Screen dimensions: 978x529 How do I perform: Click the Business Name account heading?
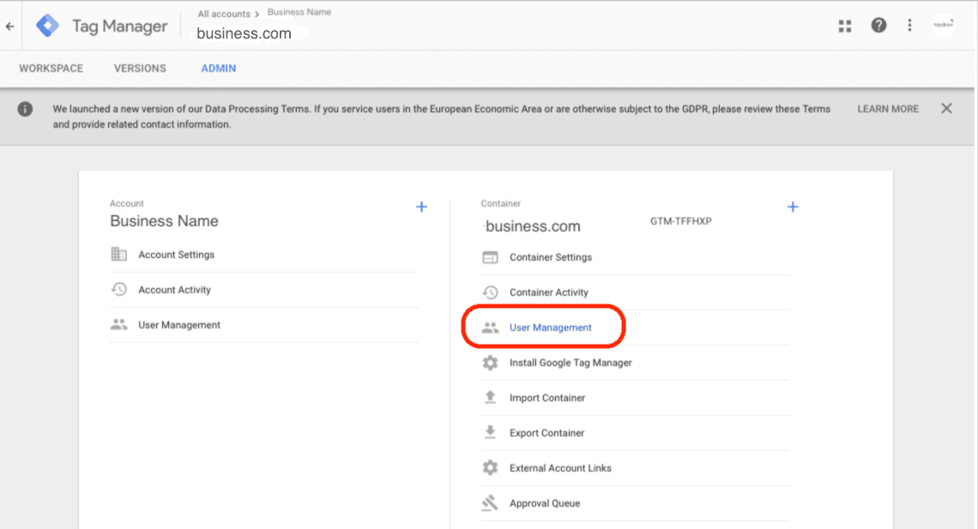click(164, 221)
